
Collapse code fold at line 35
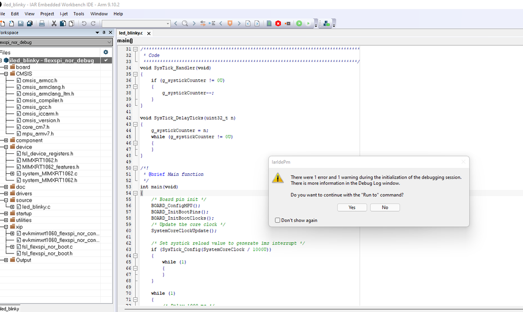click(x=135, y=74)
